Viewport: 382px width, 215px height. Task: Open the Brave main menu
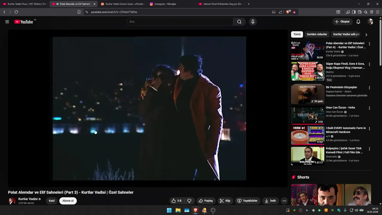point(378,12)
